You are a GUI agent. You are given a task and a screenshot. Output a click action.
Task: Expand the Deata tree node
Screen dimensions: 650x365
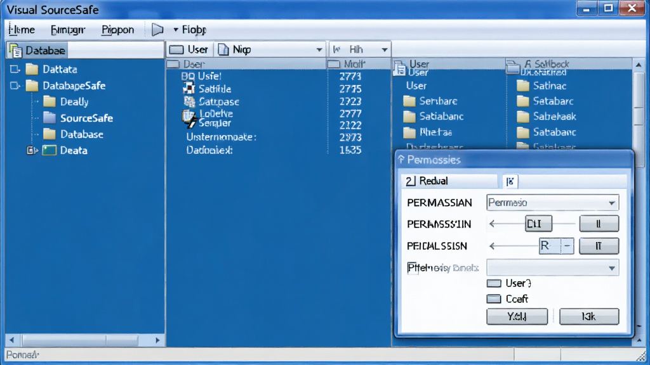click(32, 150)
